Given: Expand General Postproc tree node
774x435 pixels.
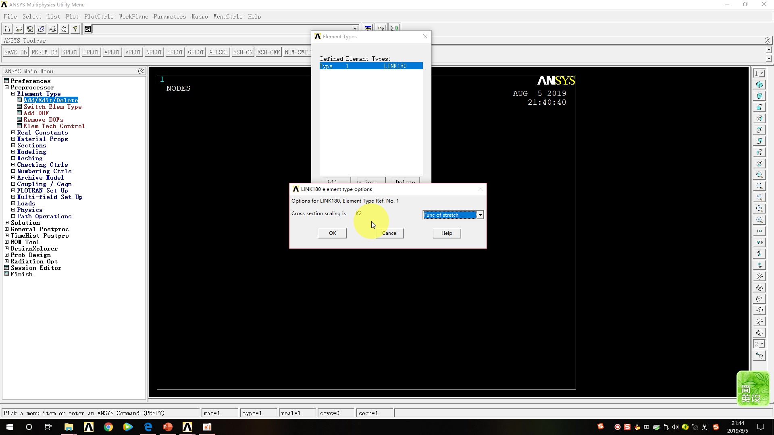Looking at the screenshot, I should (x=6, y=229).
